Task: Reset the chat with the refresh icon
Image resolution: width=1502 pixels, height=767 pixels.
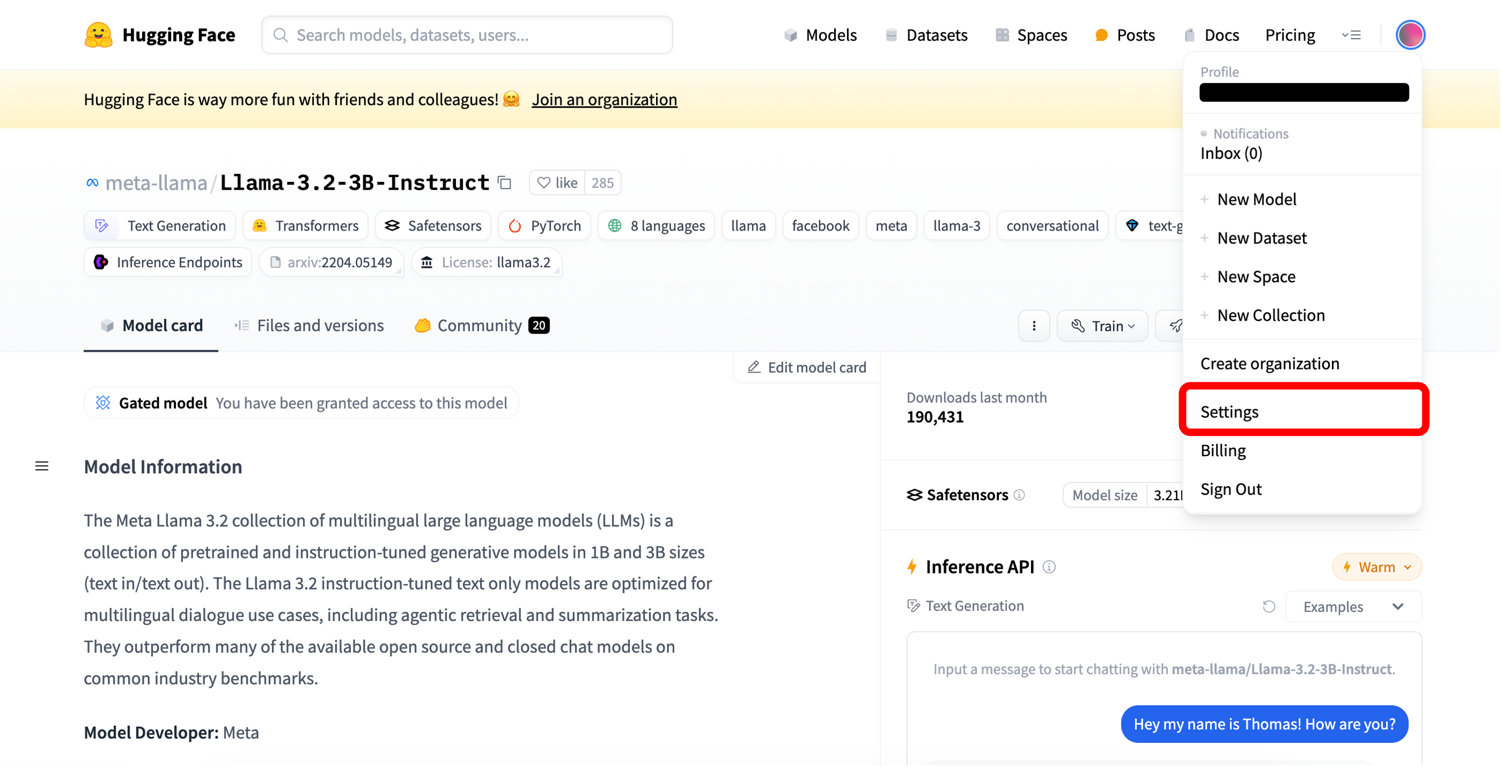Action: click(x=1269, y=607)
